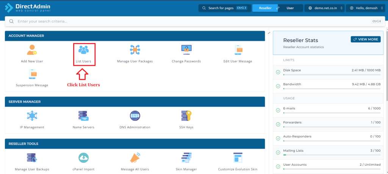Click the Disk Space usage progress bar
The image size is (388, 174).
332,75
